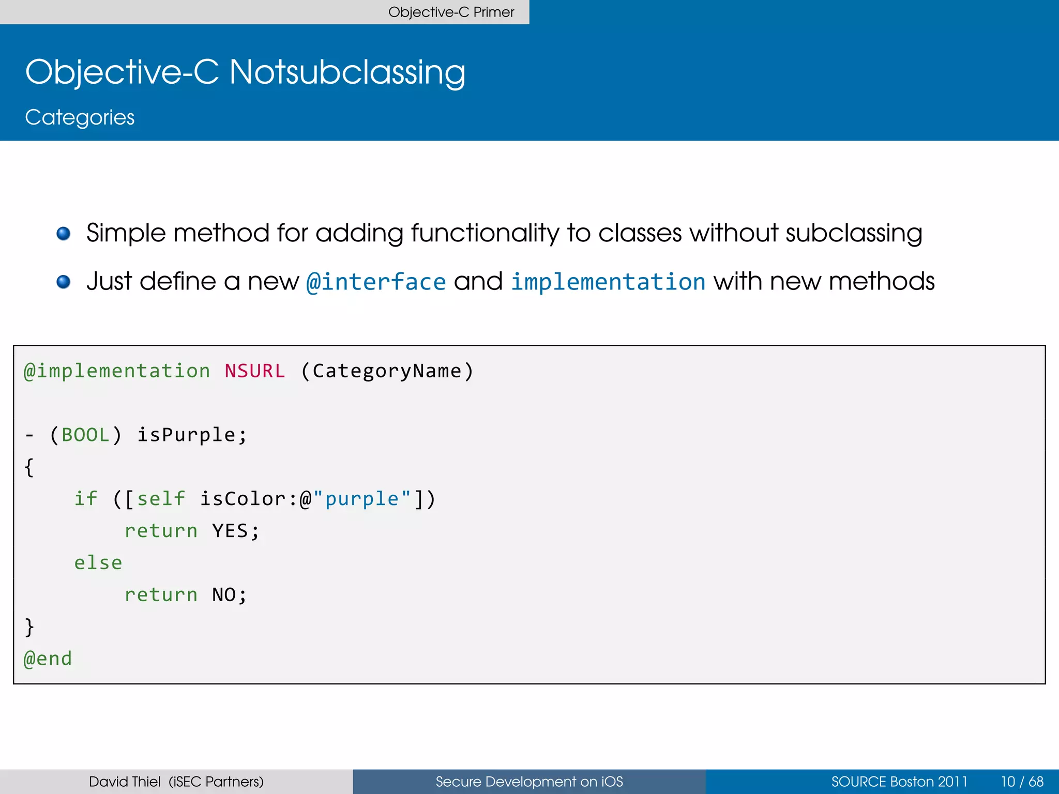1059x794 pixels.
Task: Click 'return YES;' line
Action: point(192,531)
